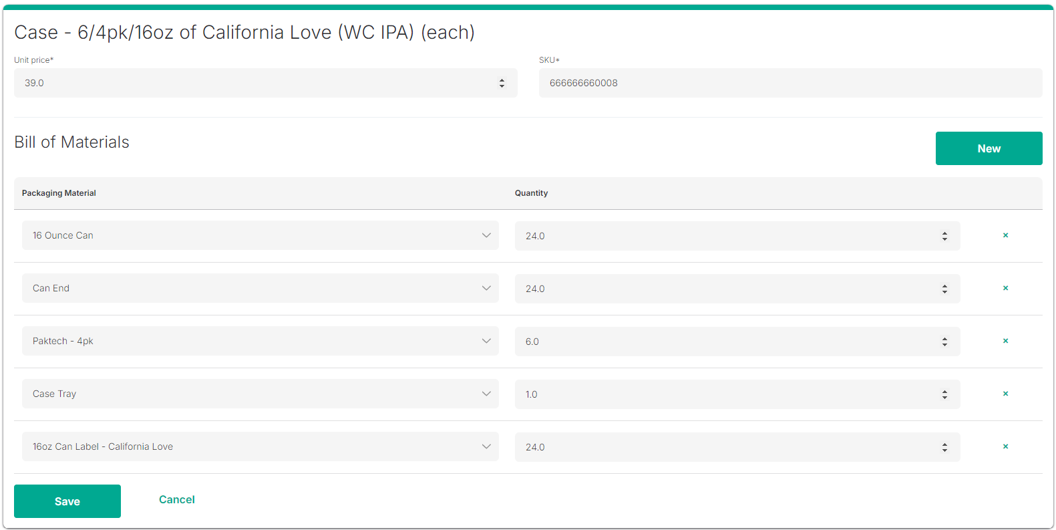This screenshot has width=1056, height=530.
Task: Click the SKU label
Action: click(x=549, y=60)
